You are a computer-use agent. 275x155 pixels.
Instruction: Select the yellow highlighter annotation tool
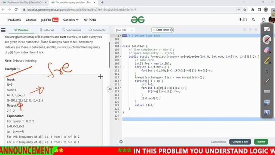[x=267, y=60]
